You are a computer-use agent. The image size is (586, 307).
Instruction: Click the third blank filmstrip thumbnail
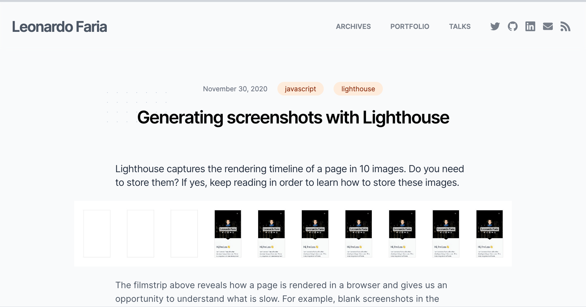pyautogui.click(x=184, y=234)
